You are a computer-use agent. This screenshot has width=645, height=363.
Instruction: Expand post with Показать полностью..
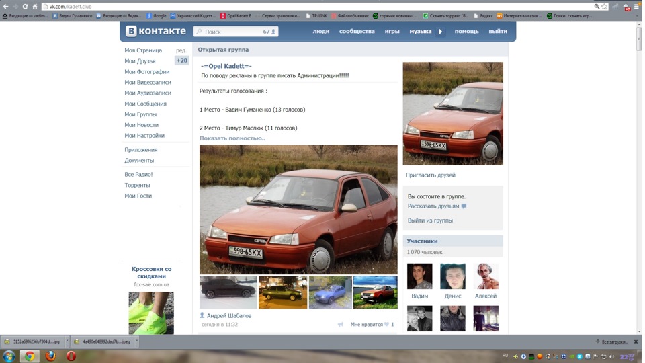point(232,138)
